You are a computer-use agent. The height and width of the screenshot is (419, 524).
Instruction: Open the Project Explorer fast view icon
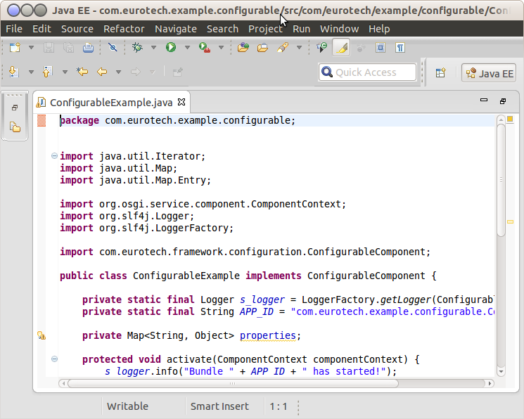click(15, 127)
